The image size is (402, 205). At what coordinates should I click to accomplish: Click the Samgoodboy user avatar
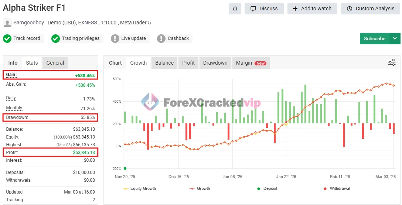point(7,23)
